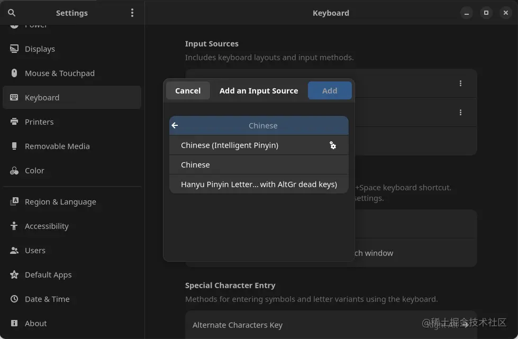Select the plain Chinese input source

(195, 164)
